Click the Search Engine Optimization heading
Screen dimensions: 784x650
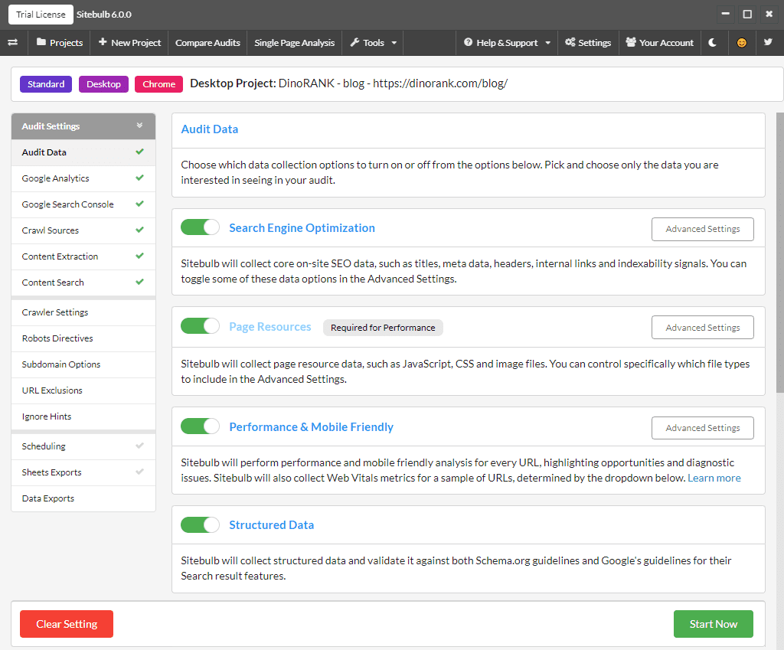[x=302, y=228]
